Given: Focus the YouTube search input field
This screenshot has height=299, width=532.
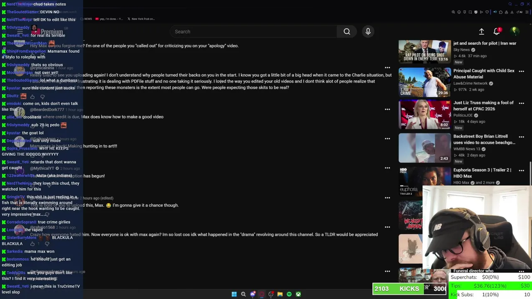Looking at the screenshot, I should tap(254, 32).
